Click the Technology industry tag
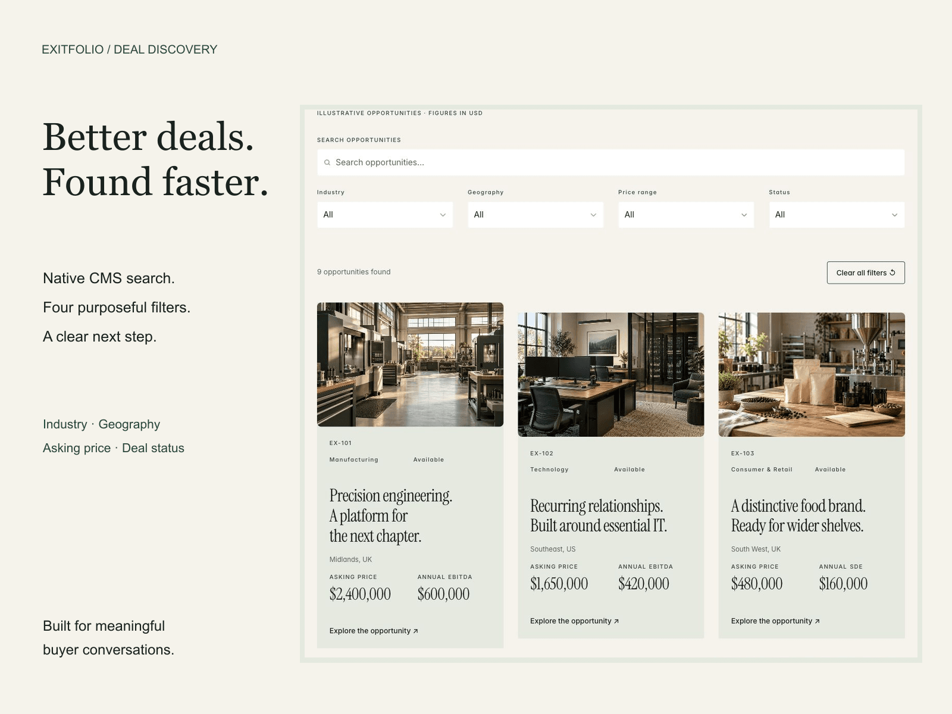Image resolution: width=952 pixels, height=714 pixels. point(549,470)
